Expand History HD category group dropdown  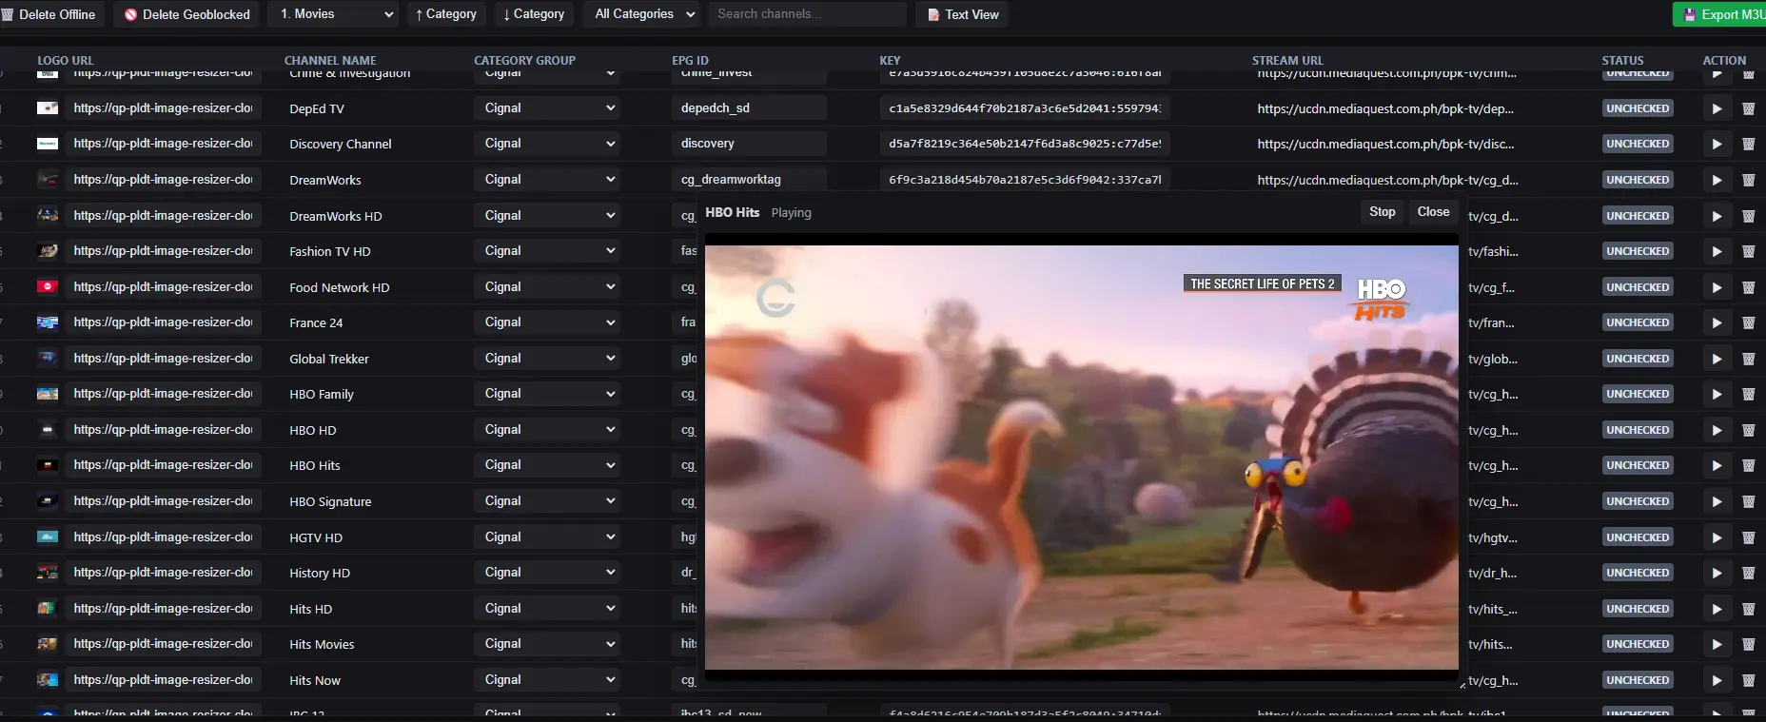point(547,573)
